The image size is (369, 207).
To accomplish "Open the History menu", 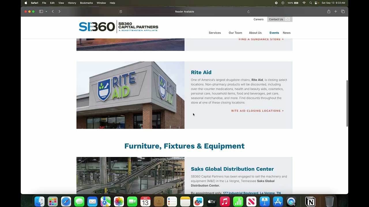I will 72,3.
